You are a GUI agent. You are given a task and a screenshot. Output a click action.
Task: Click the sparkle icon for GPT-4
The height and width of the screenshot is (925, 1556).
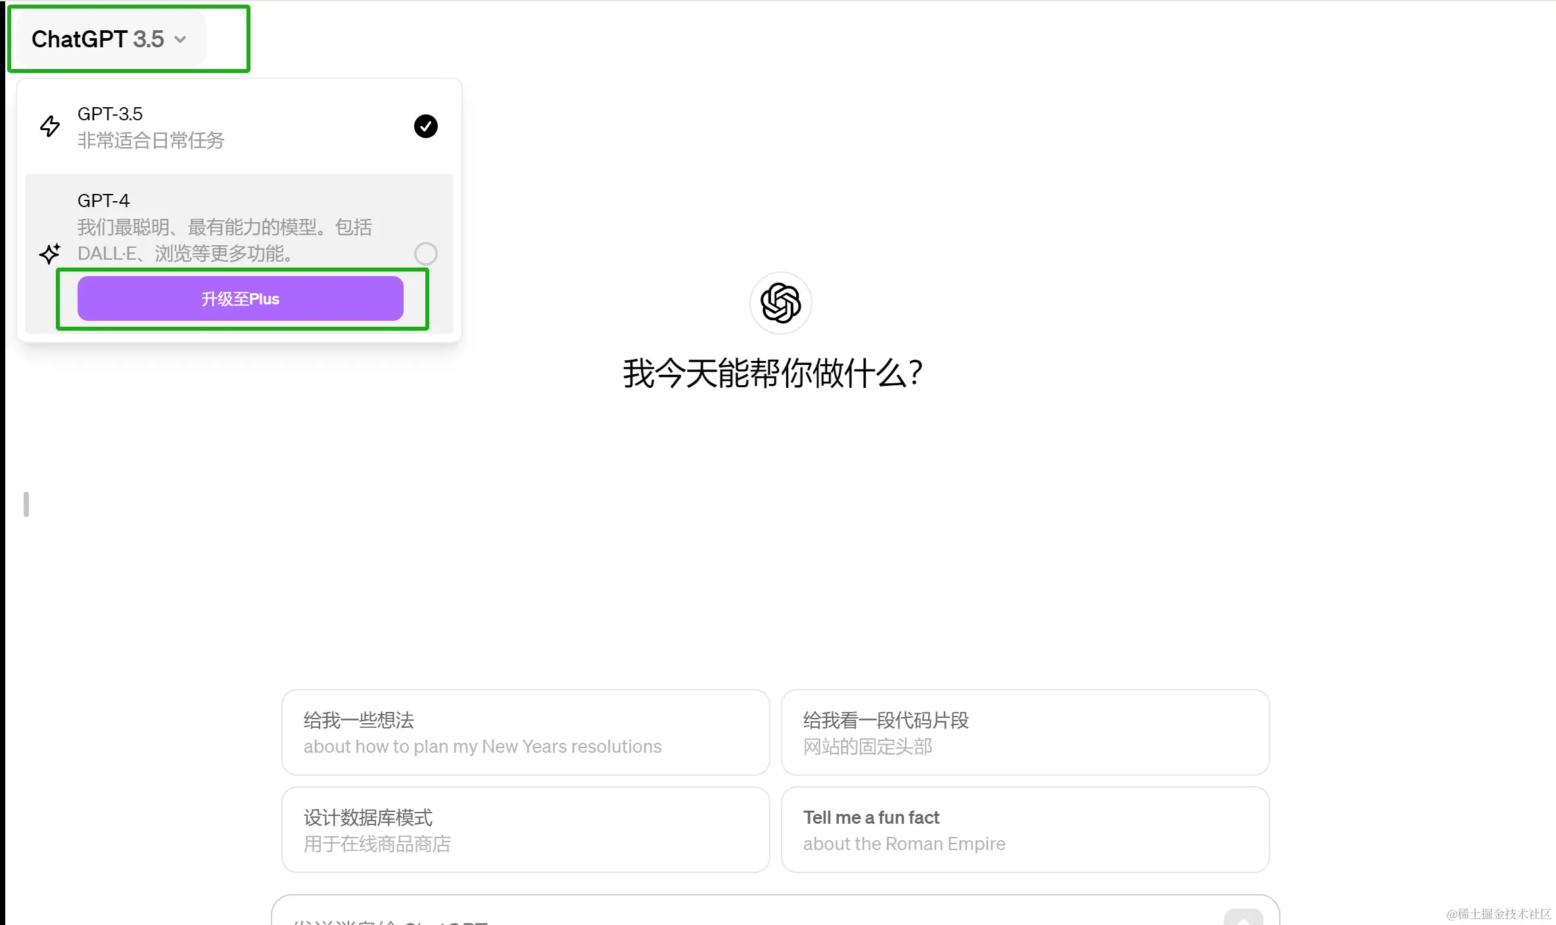coord(50,253)
